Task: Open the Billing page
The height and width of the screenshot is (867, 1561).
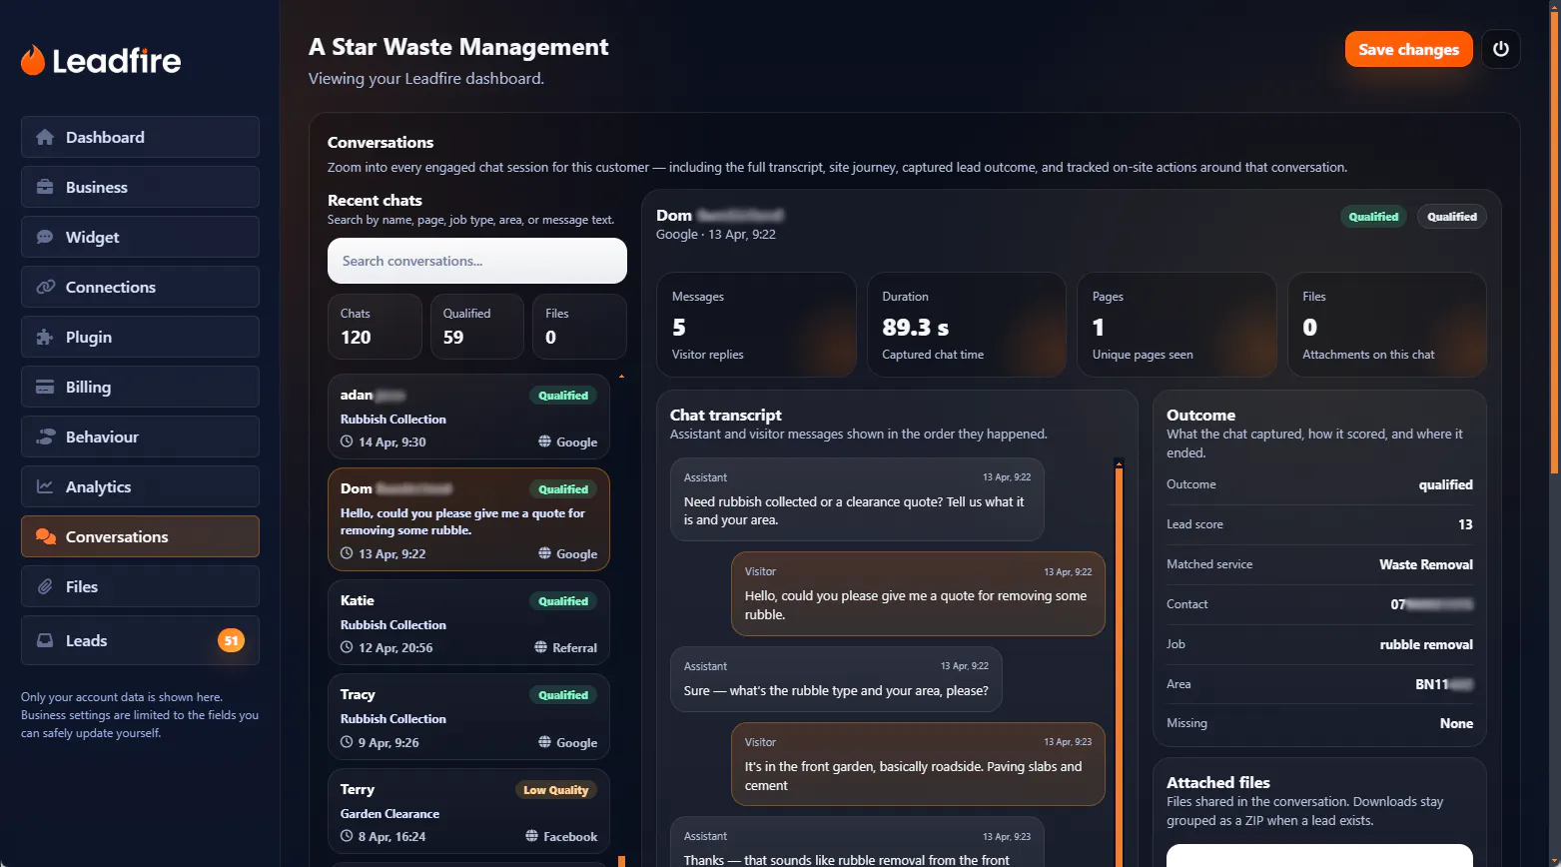Action: tap(140, 387)
